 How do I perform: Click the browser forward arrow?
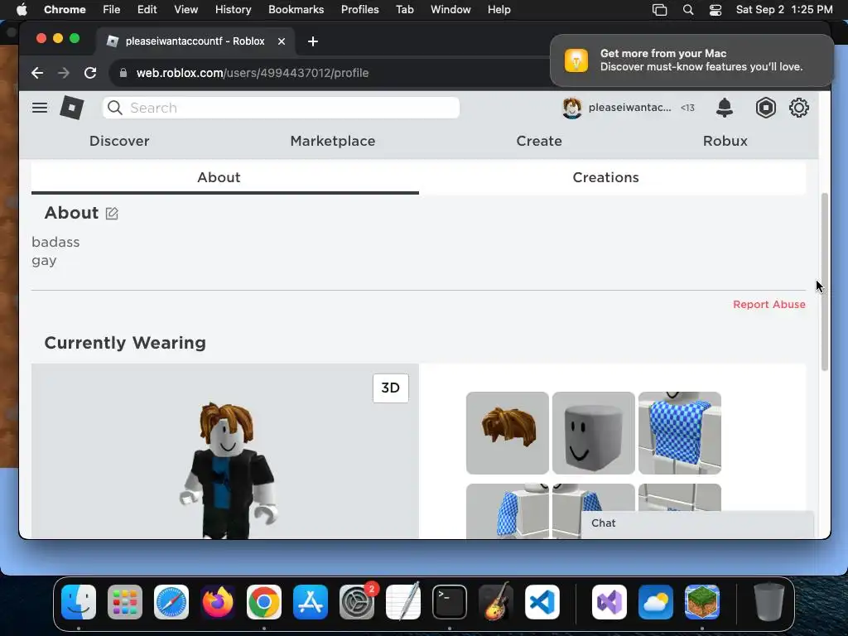tap(63, 73)
